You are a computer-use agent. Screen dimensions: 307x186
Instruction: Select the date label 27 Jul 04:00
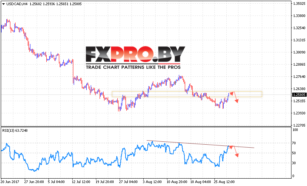coord(129,182)
